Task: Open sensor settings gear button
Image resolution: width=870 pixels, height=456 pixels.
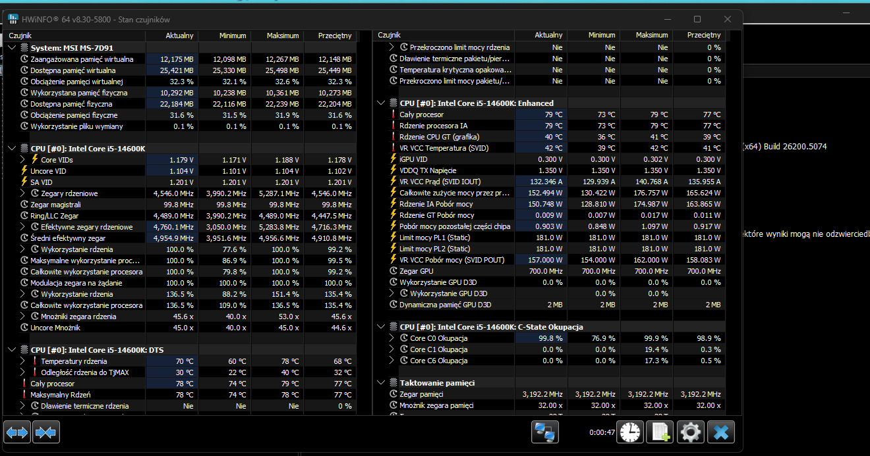Action: pyautogui.click(x=690, y=432)
